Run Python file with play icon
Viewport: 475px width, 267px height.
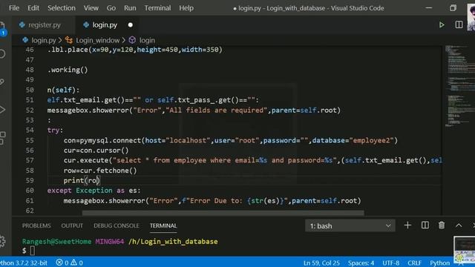pyautogui.click(x=442, y=24)
